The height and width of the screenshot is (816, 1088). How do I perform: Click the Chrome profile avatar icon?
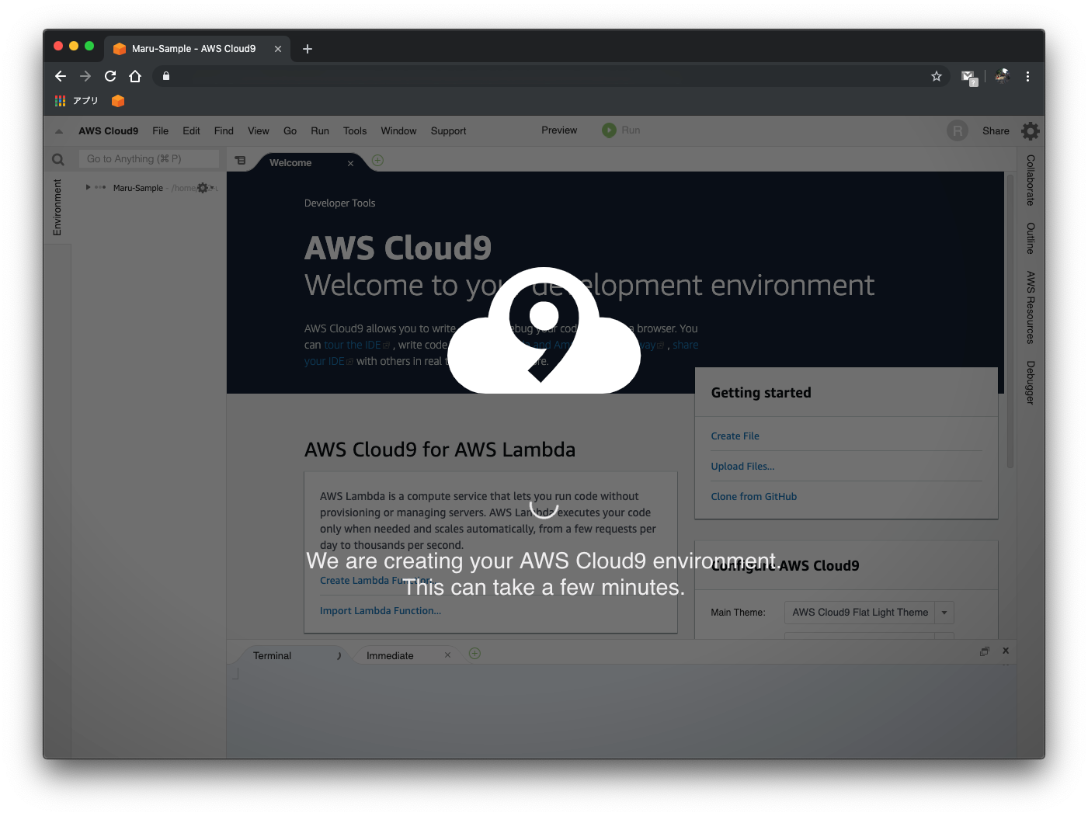pyautogui.click(x=1002, y=76)
